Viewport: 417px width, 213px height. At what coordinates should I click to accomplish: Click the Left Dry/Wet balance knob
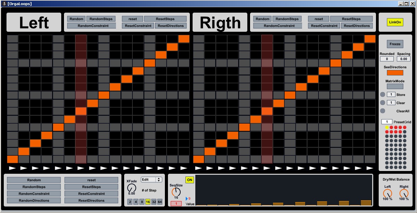tap(388, 193)
